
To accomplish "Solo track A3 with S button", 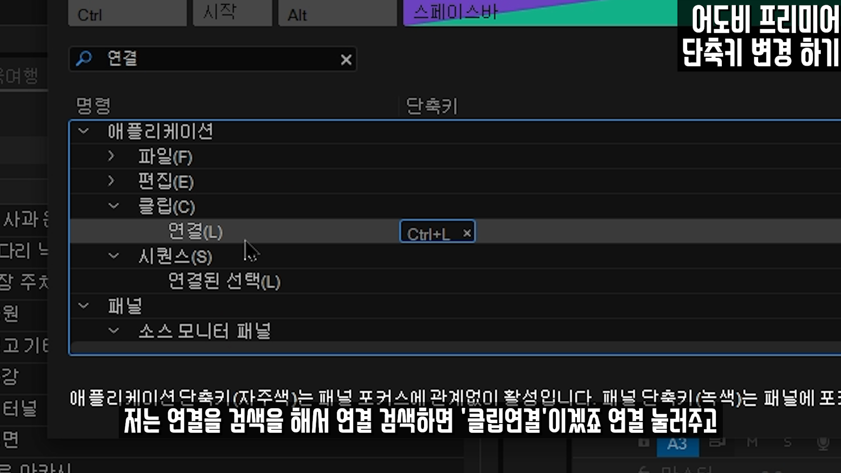I will (x=788, y=443).
